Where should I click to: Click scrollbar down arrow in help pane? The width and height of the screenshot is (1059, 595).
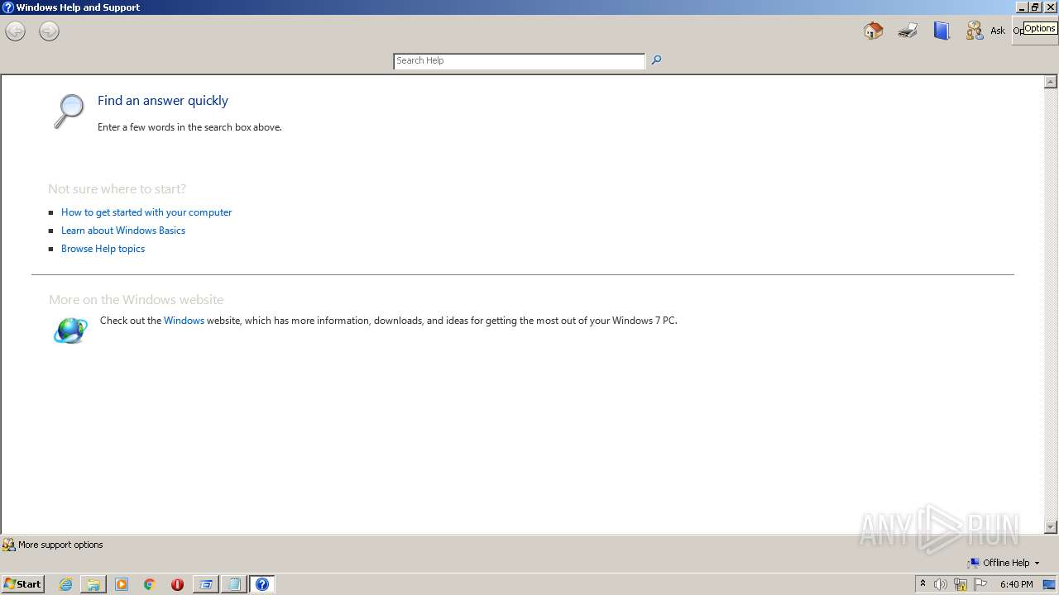click(1051, 527)
